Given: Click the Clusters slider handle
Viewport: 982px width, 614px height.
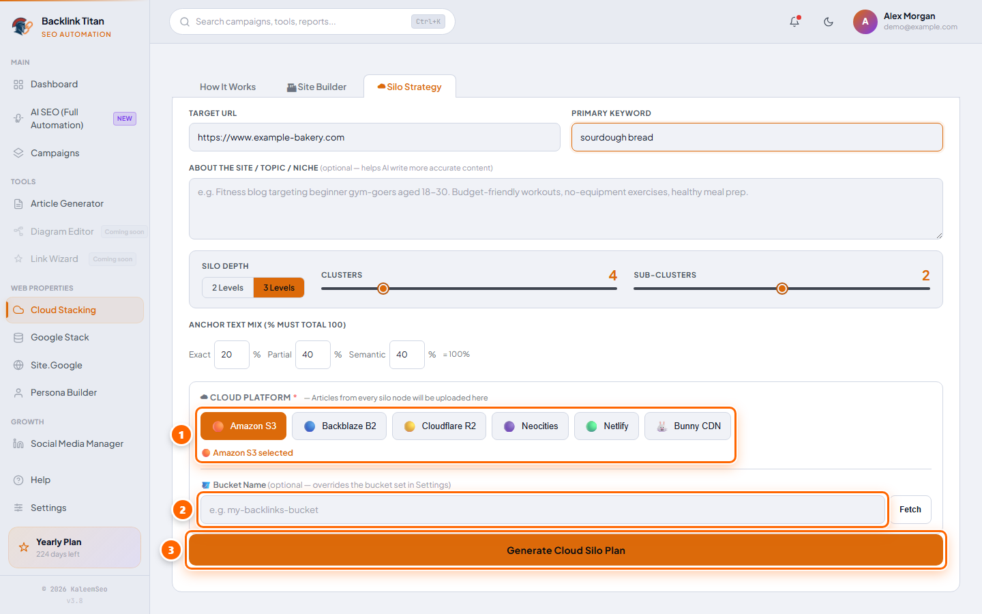Looking at the screenshot, I should coord(383,289).
